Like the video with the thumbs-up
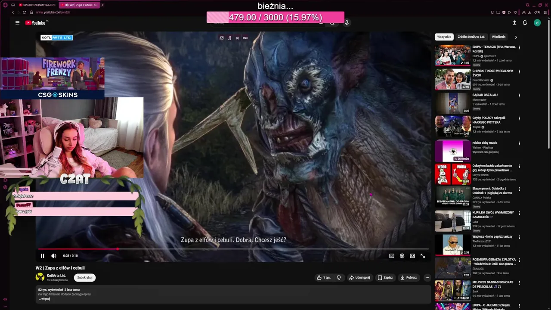Screen dimensions: 551x310 click(324, 278)
